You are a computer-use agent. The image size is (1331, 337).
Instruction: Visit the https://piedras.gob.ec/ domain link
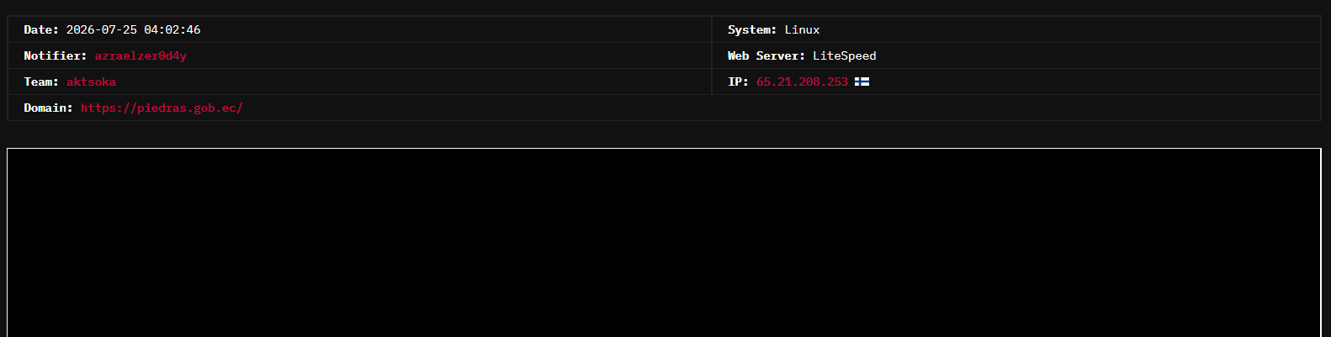point(162,108)
